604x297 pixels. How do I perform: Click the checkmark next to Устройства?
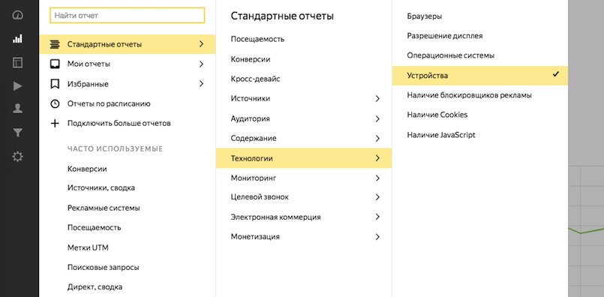tap(555, 75)
